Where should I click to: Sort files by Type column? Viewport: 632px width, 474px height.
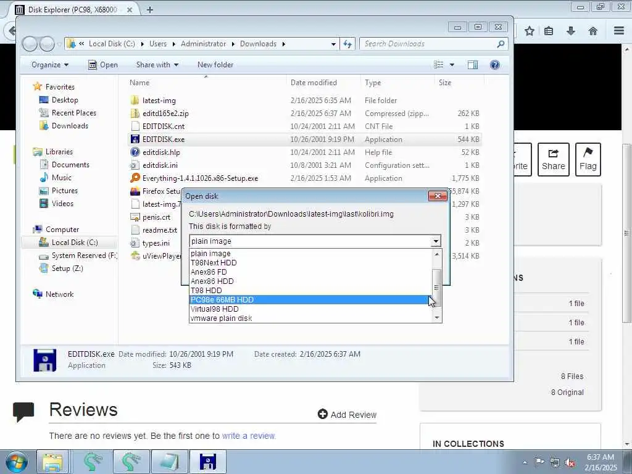[x=373, y=83]
